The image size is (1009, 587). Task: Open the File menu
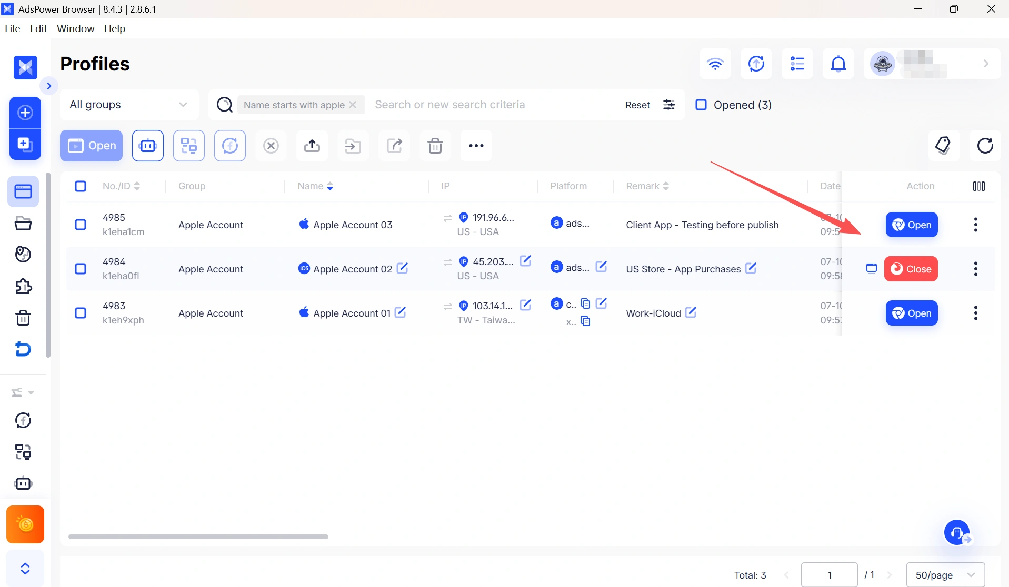tap(13, 28)
